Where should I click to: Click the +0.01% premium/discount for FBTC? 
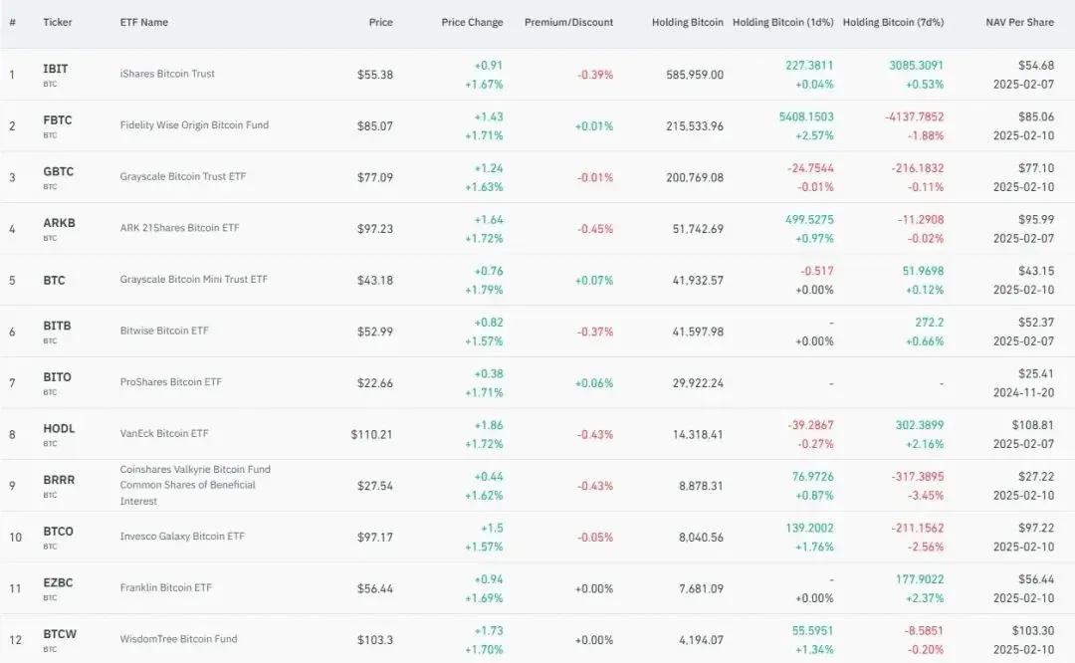[593, 125]
